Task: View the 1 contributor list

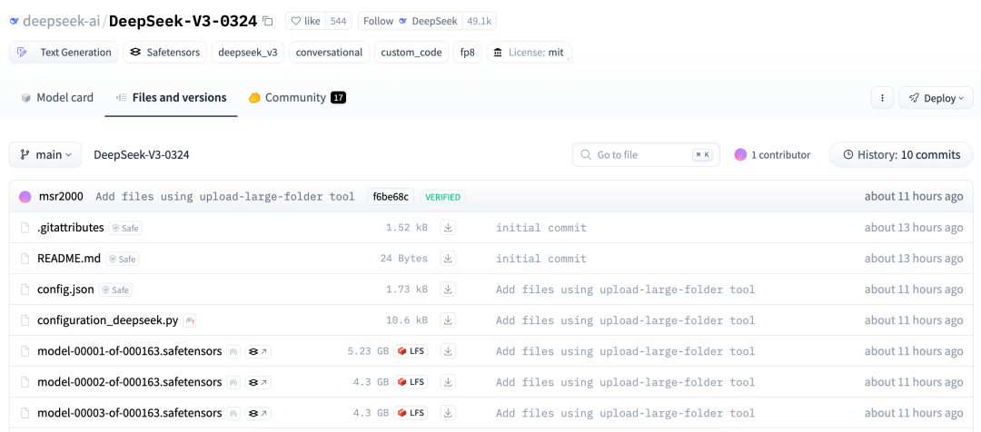Action: point(772,154)
